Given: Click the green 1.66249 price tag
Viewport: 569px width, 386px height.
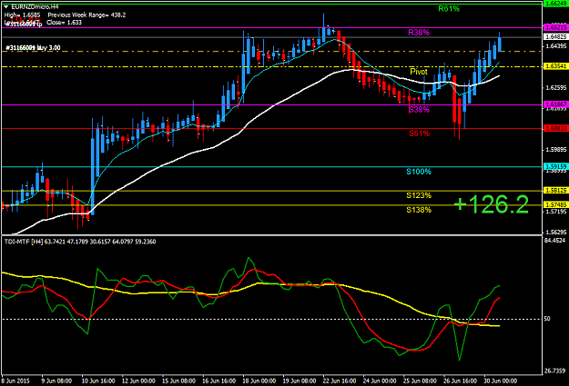Looking at the screenshot, I should tap(555, 4).
